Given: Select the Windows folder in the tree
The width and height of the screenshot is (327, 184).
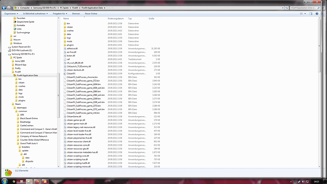Looking at the screenshot, I should click(x=18, y=43).
